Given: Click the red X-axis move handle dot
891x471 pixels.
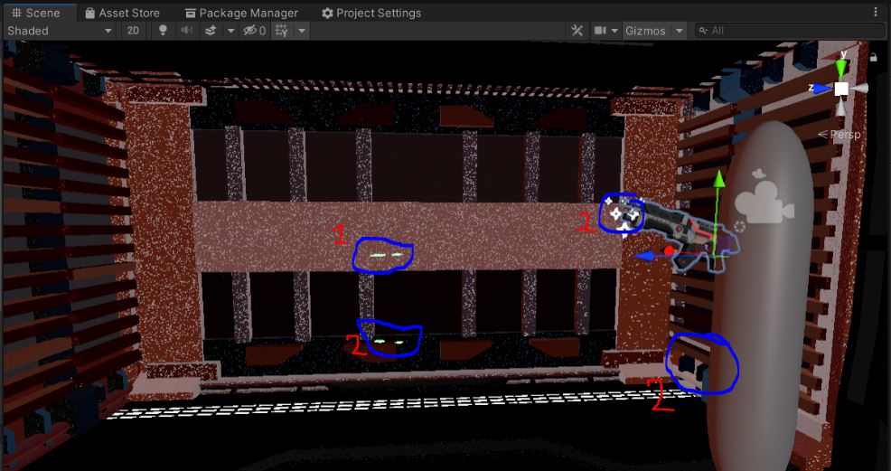Looking at the screenshot, I should click(x=669, y=250).
